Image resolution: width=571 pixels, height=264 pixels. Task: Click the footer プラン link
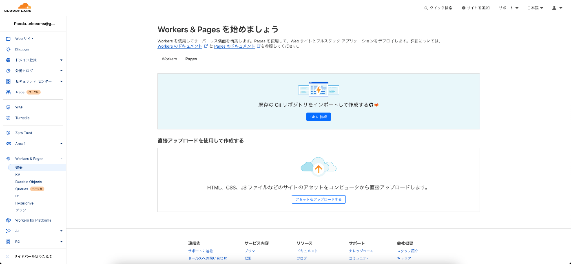(250, 251)
